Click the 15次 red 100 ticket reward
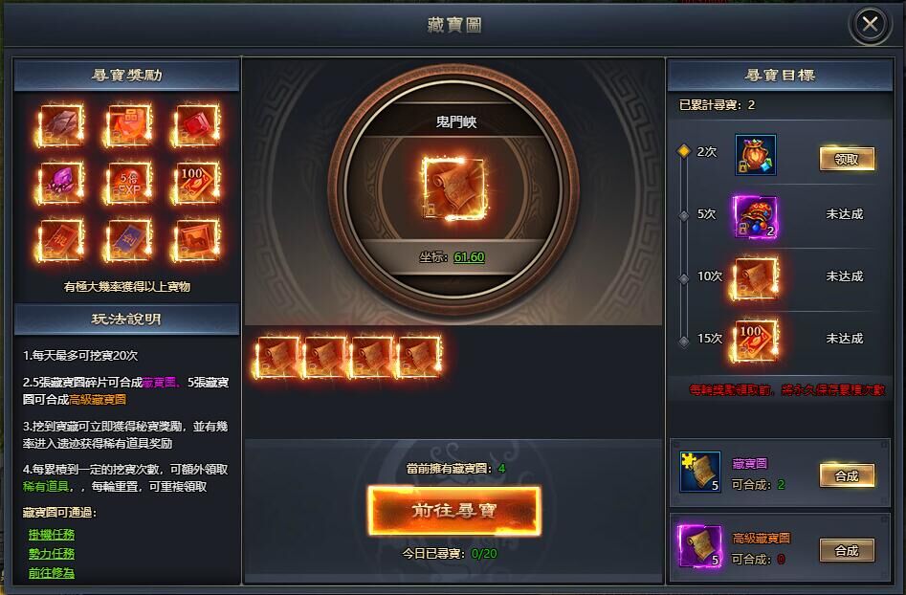 point(755,341)
